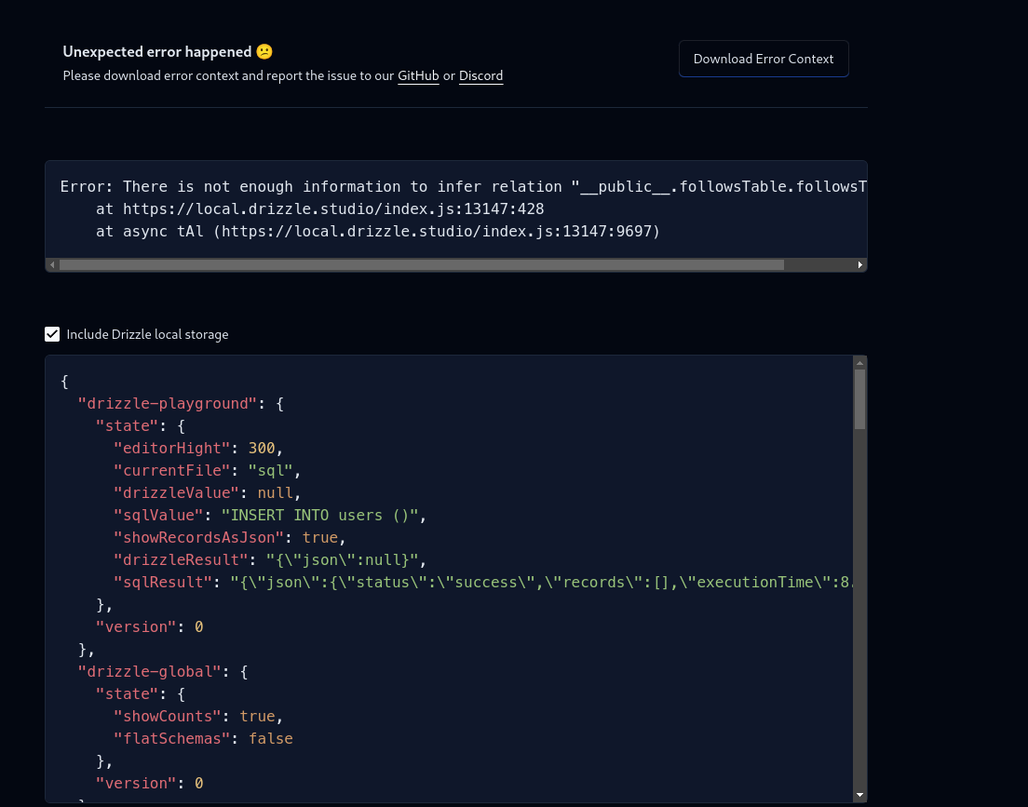The image size is (1028, 807).
Task: Click the Download Error Context button
Action: [764, 59]
